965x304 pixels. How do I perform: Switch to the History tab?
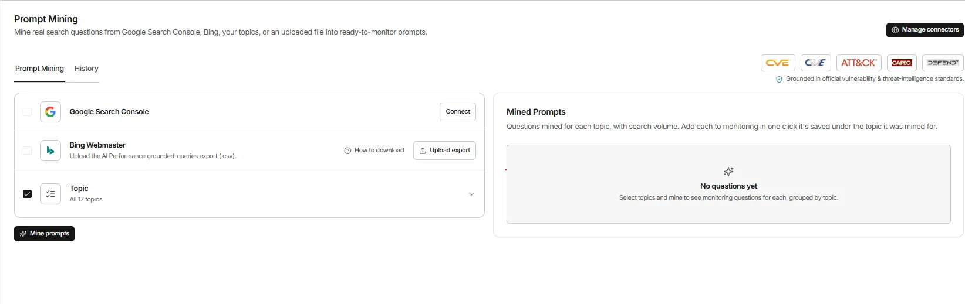(x=86, y=69)
